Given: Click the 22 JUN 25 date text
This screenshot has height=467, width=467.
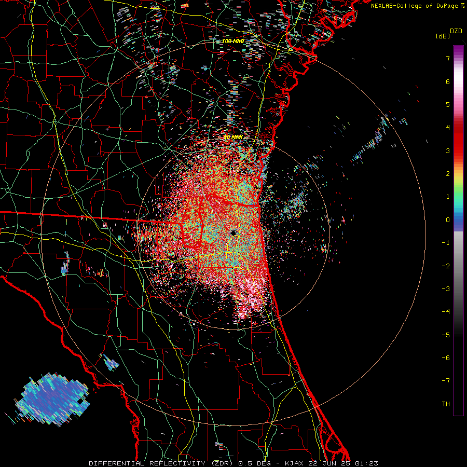Looking at the screenshot, I should point(328,463).
